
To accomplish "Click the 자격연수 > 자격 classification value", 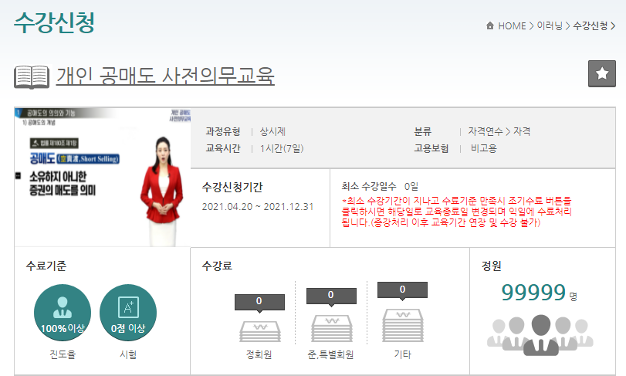I will pos(499,131).
